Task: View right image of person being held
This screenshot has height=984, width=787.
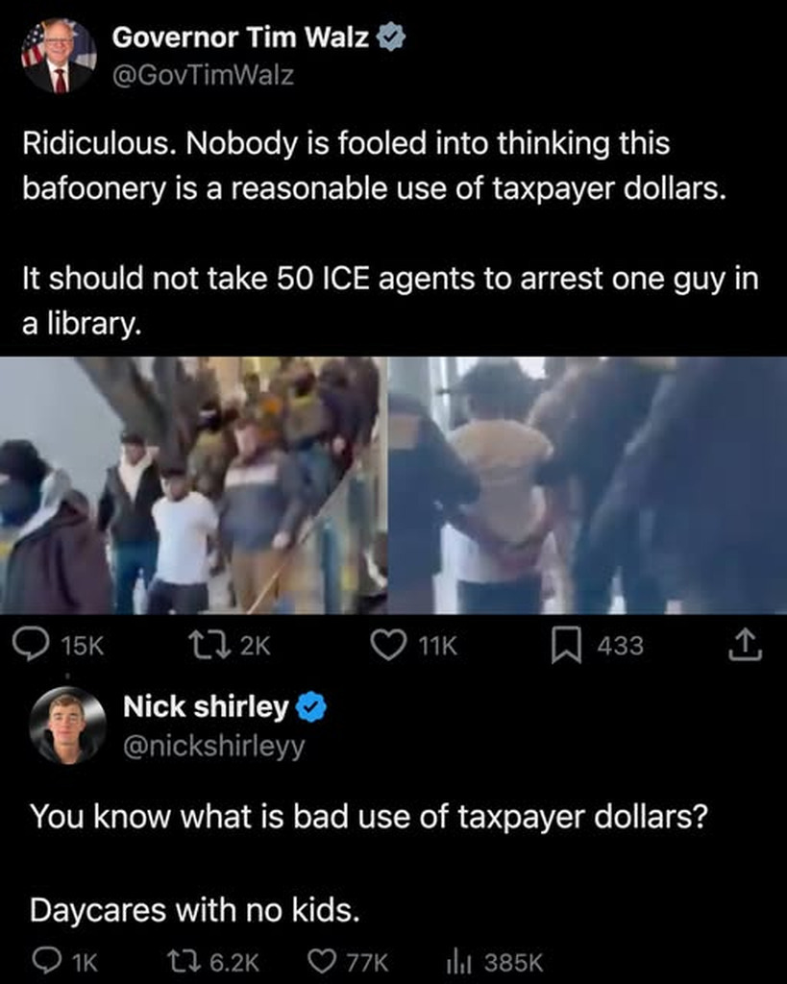Action: pos(587,485)
